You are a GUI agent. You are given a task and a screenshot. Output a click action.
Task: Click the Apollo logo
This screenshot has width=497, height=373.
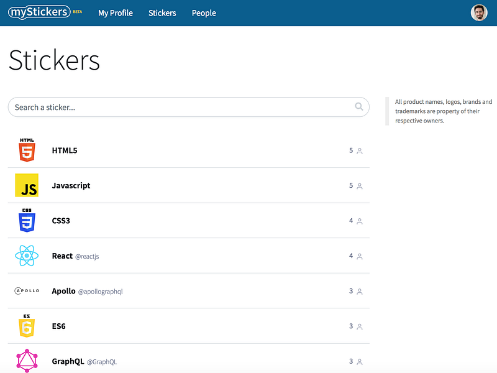coord(27,290)
